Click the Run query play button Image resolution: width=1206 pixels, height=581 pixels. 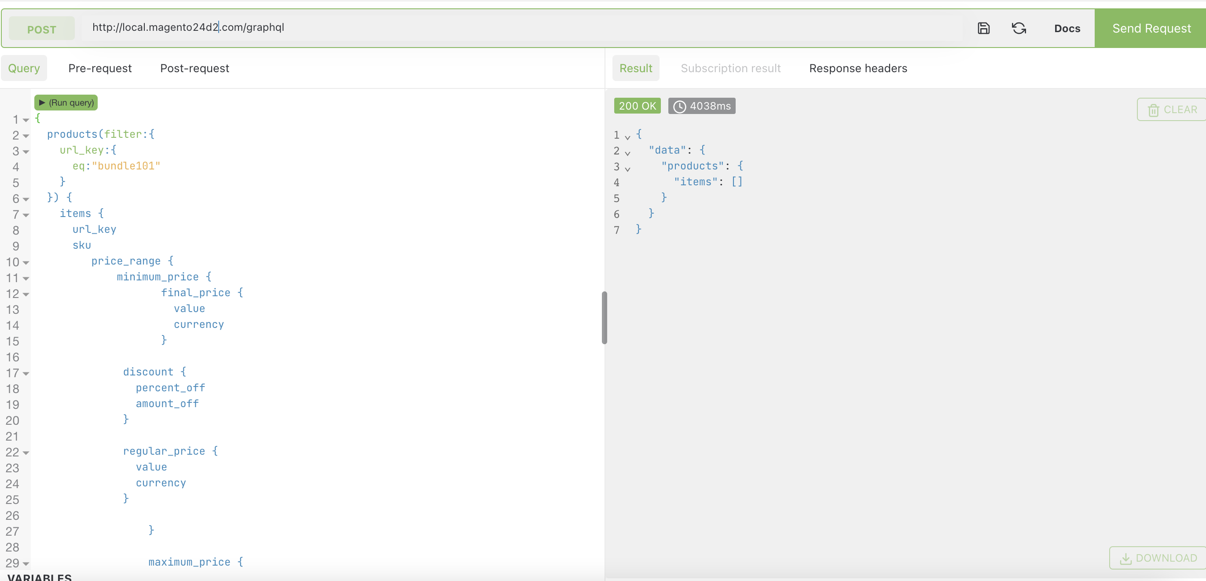coord(66,103)
